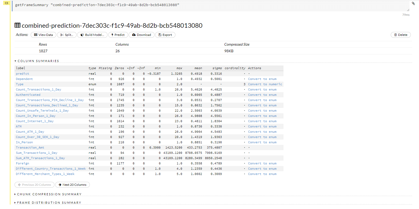Click the CS cell type indicator
The height and width of the screenshot is (209, 419).
7,3
